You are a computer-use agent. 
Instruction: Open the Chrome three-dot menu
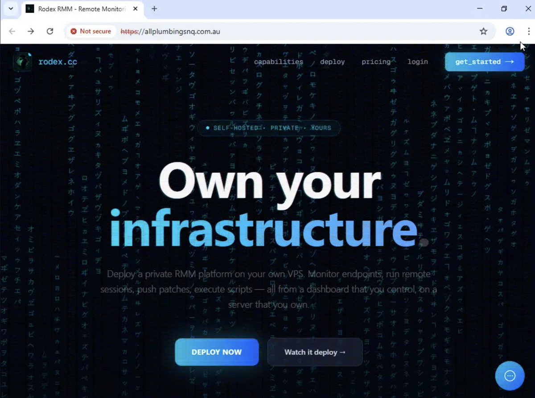pyautogui.click(x=529, y=31)
